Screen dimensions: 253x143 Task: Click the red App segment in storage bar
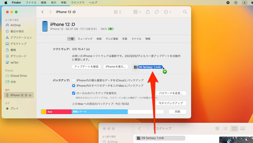coord(59,112)
